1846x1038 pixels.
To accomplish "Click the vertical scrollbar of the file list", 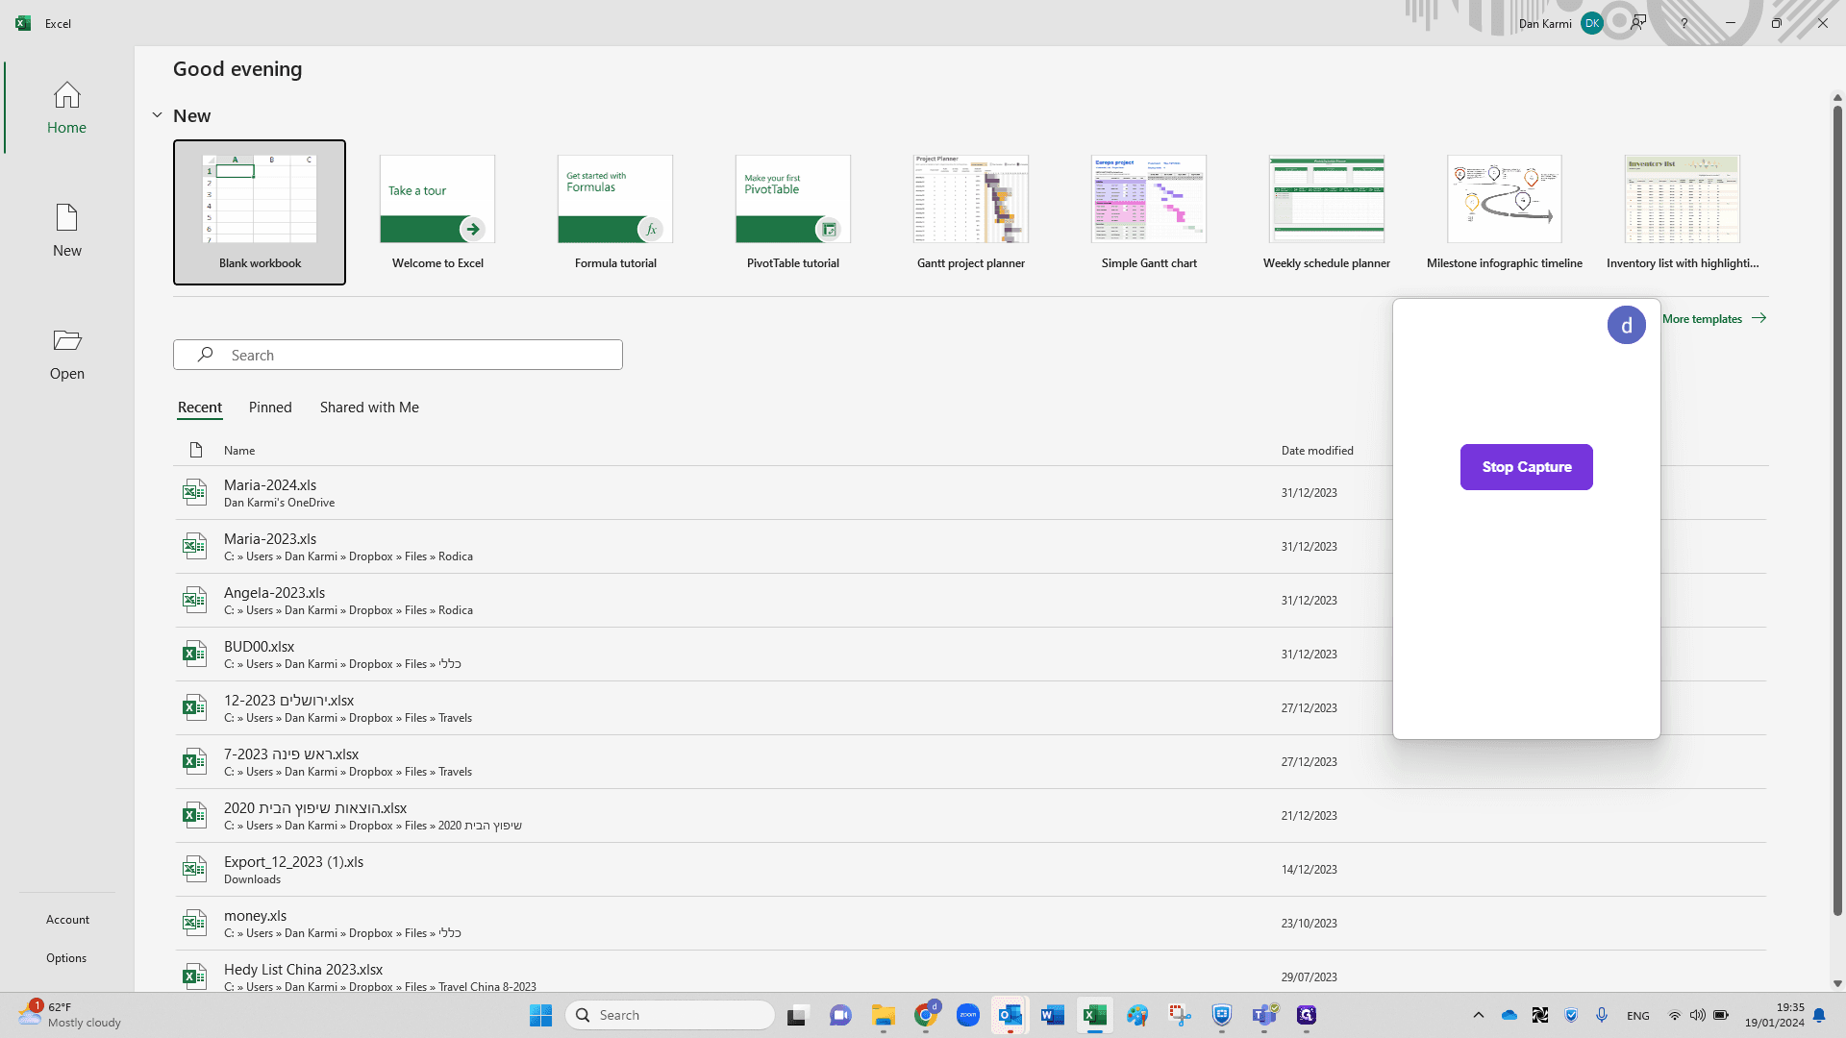I will pos(1837,509).
